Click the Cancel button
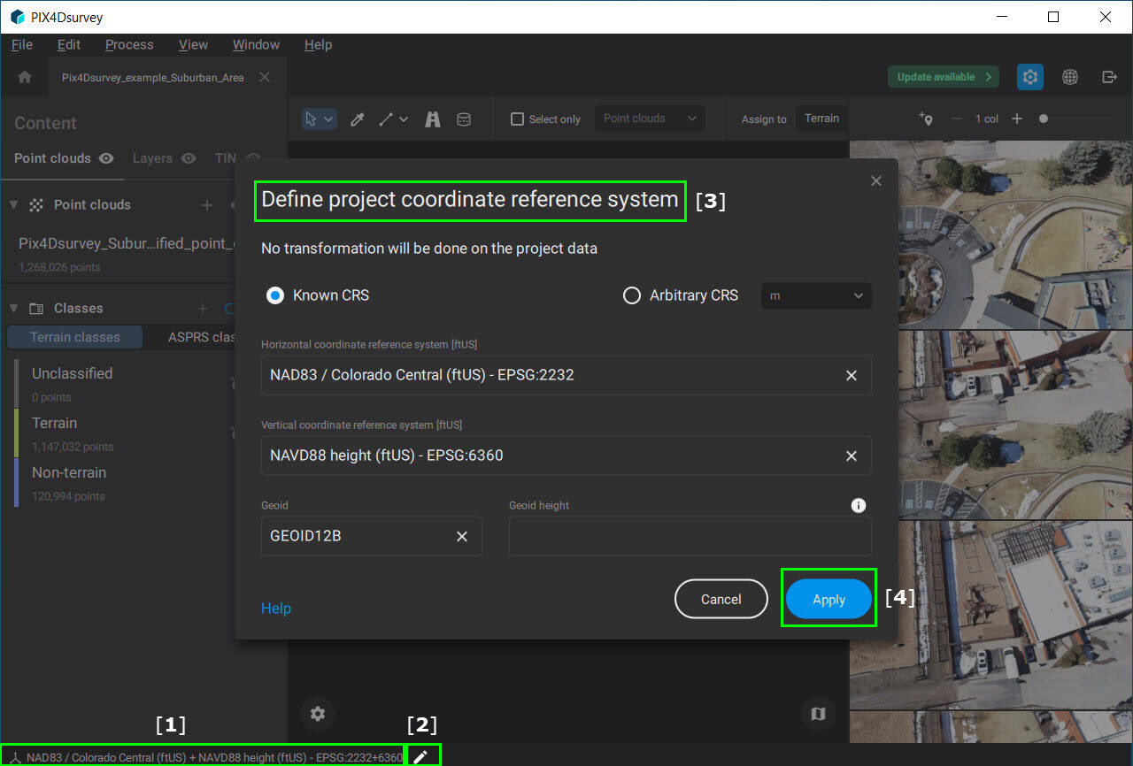1133x766 pixels. [x=721, y=599]
